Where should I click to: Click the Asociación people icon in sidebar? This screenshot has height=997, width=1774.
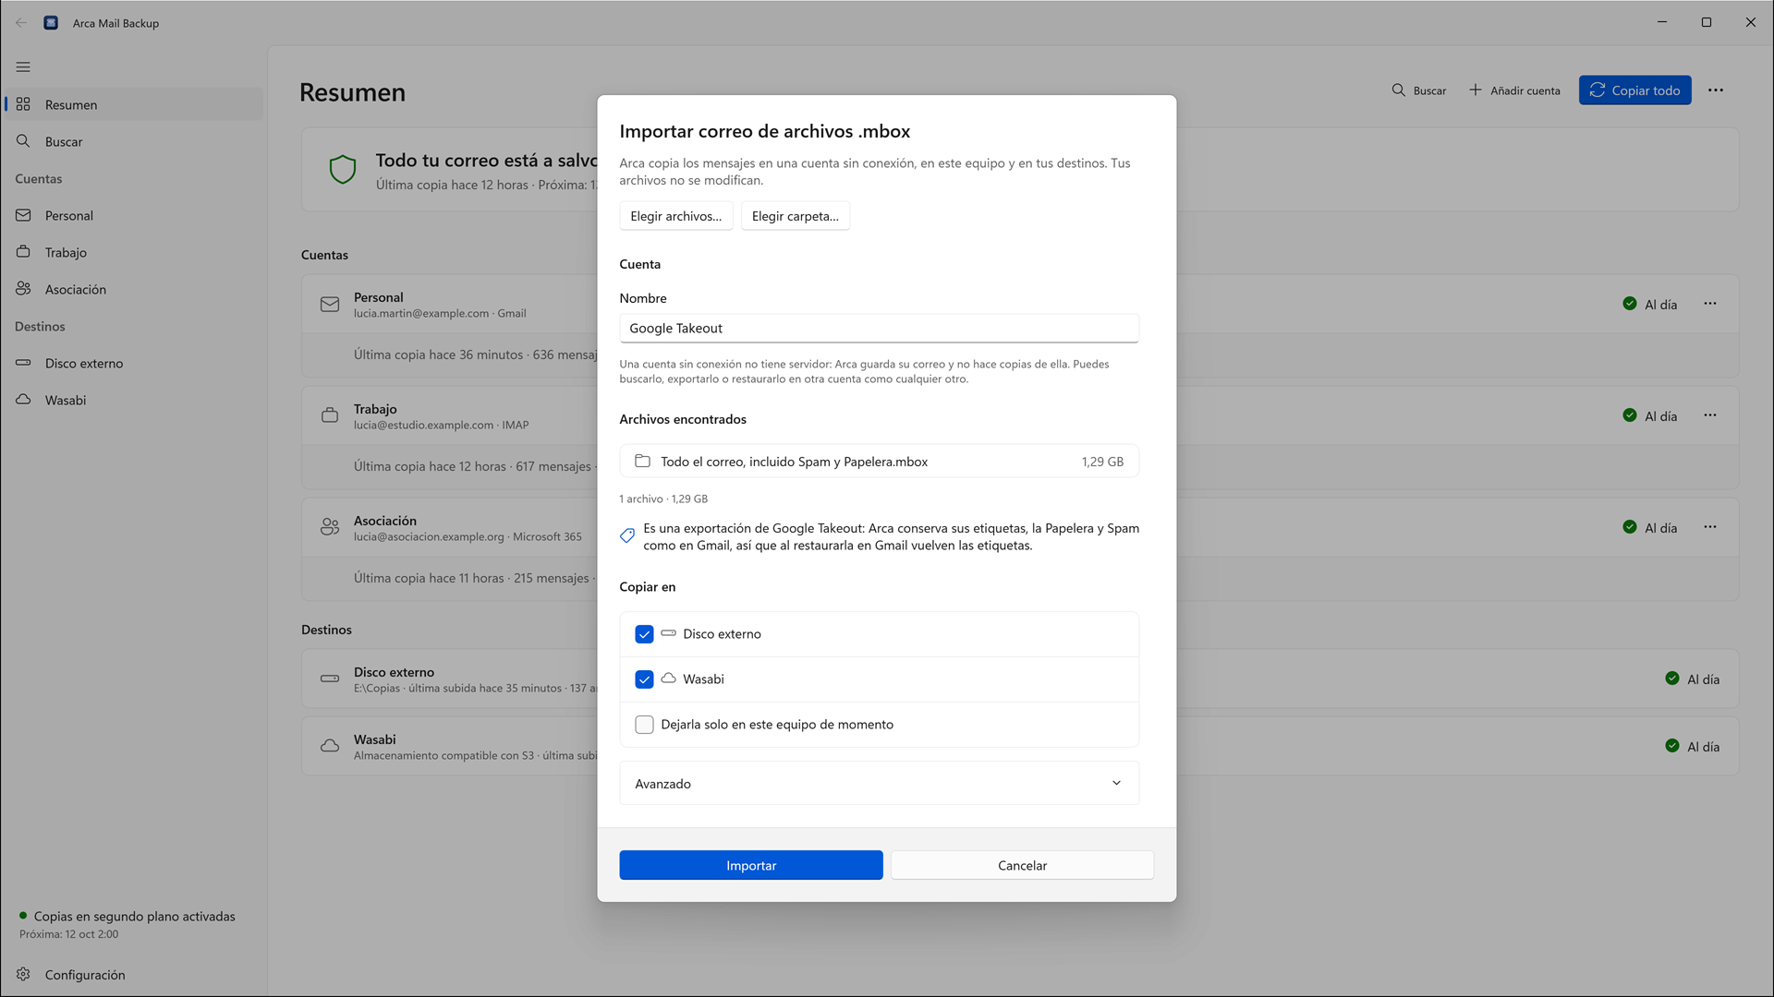(x=23, y=289)
